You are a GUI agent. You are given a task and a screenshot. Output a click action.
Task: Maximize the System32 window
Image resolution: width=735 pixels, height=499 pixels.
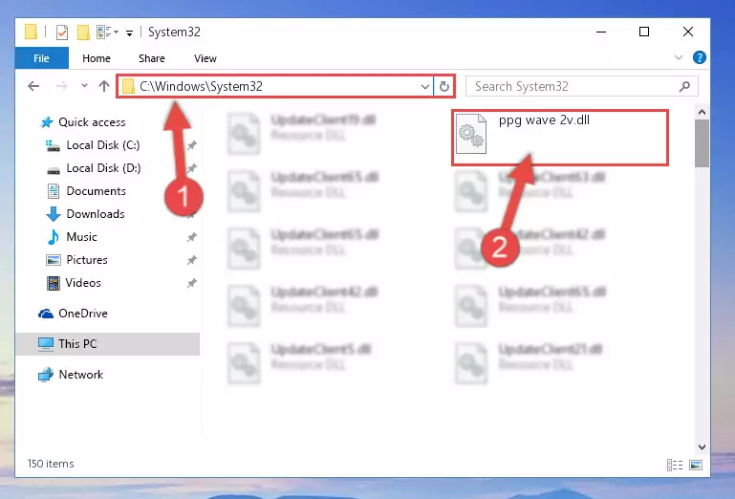coord(644,32)
